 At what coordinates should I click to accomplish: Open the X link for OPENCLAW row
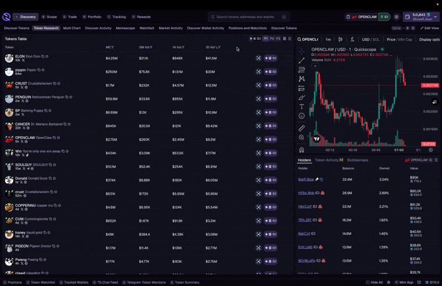(x=22, y=142)
